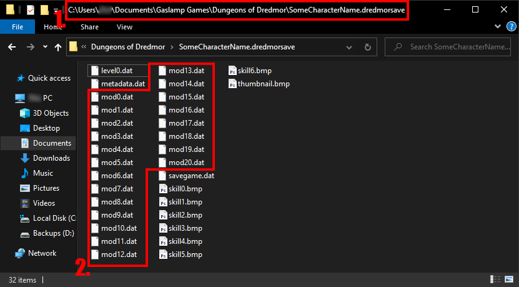Click the skill5.bmp file icon
519x287 pixels.
pos(162,254)
